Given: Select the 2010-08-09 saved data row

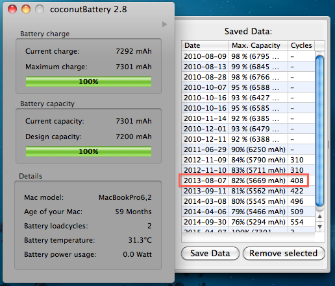Looking at the screenshot, I should [x=249, y=56].
